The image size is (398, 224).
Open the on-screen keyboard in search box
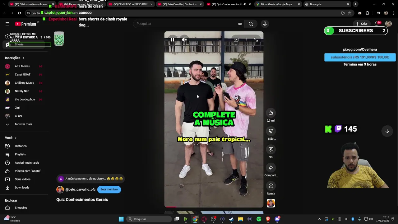pyautogui.click(x=240, y=24)
